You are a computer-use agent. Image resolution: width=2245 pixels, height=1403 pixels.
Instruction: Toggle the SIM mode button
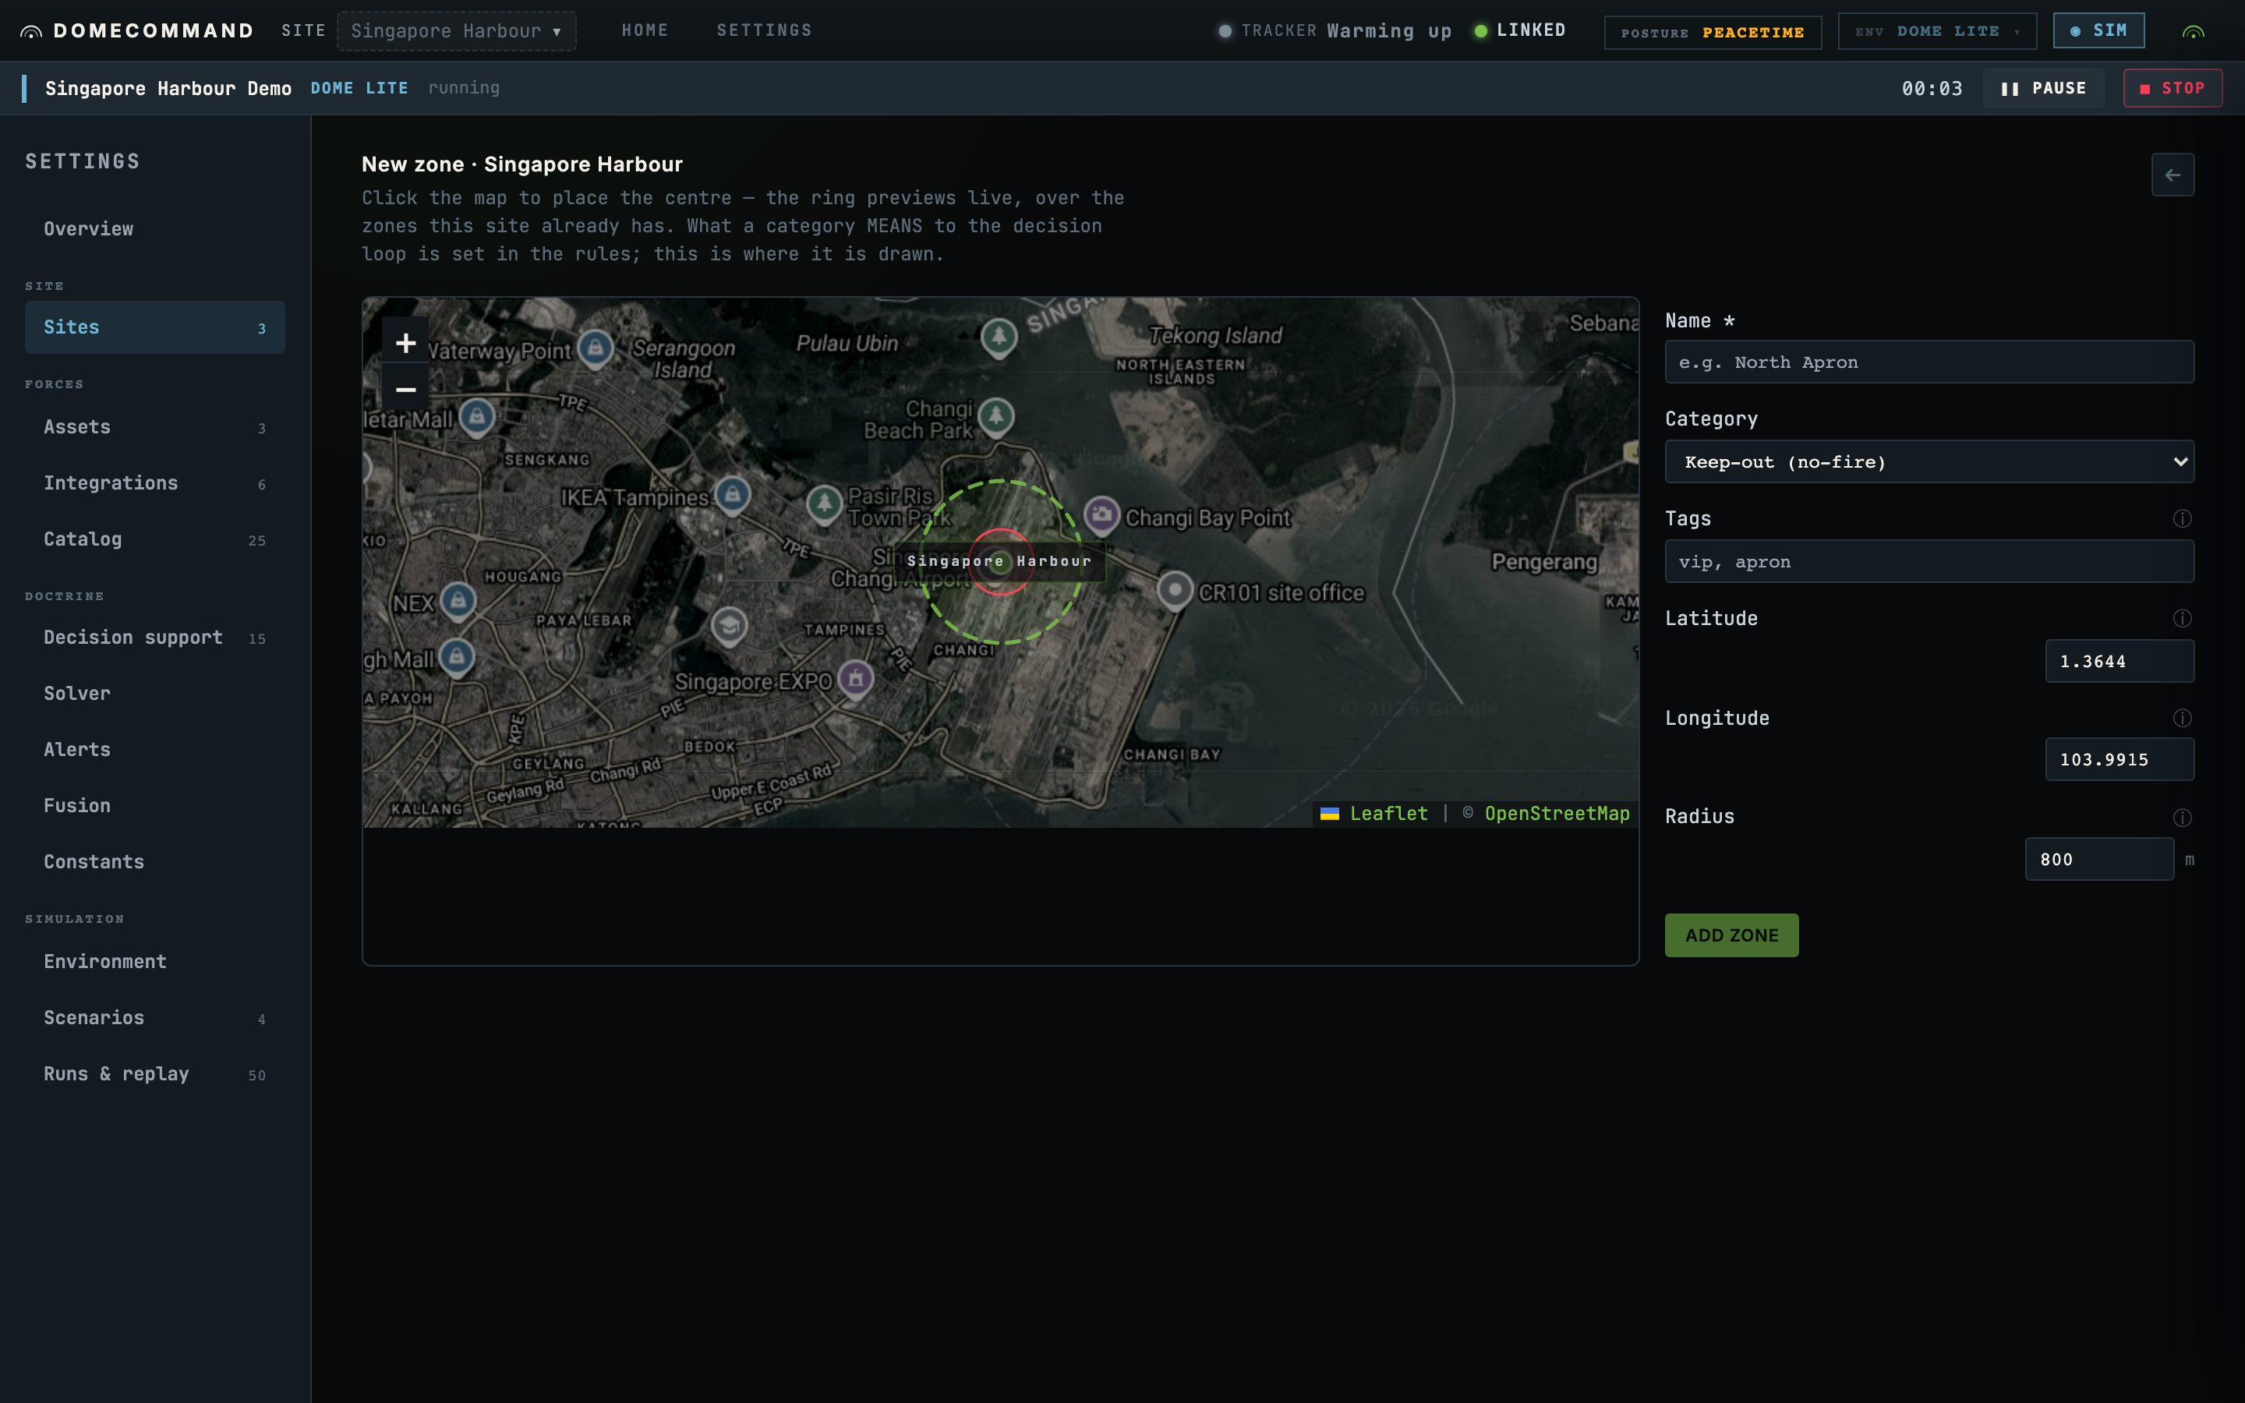[x=2098, y=30]
